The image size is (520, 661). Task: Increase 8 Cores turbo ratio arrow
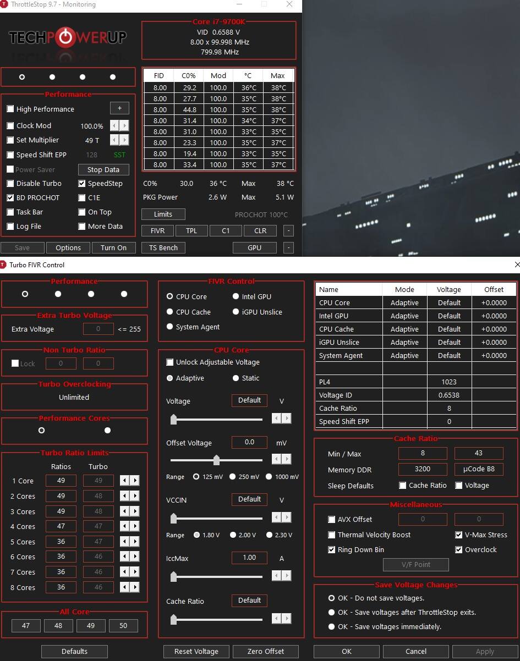[135, 587]
